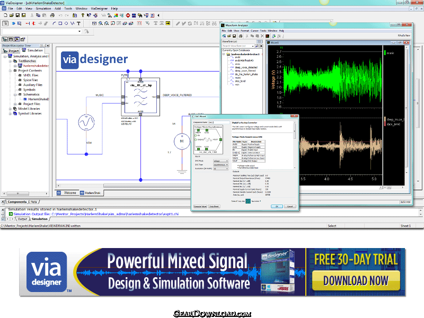Click the What's New link in Waveform Analyzer
The image size is (424, 318).
point(404,36)
